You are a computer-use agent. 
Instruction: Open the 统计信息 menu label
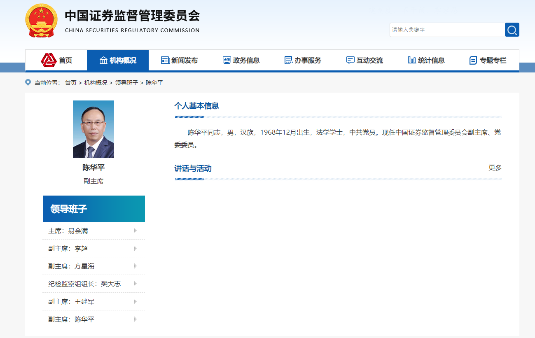(431, 61)
